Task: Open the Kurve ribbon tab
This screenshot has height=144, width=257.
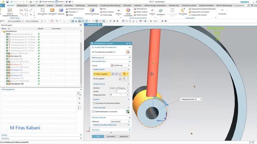Action: click(32, 5)
